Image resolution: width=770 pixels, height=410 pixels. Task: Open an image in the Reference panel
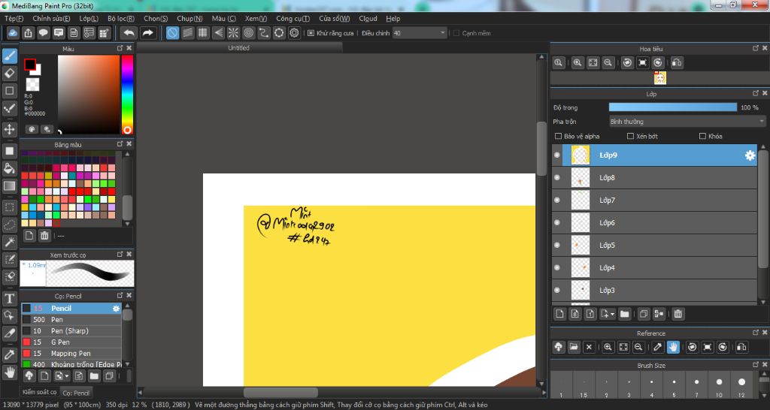tap(574, 347)
